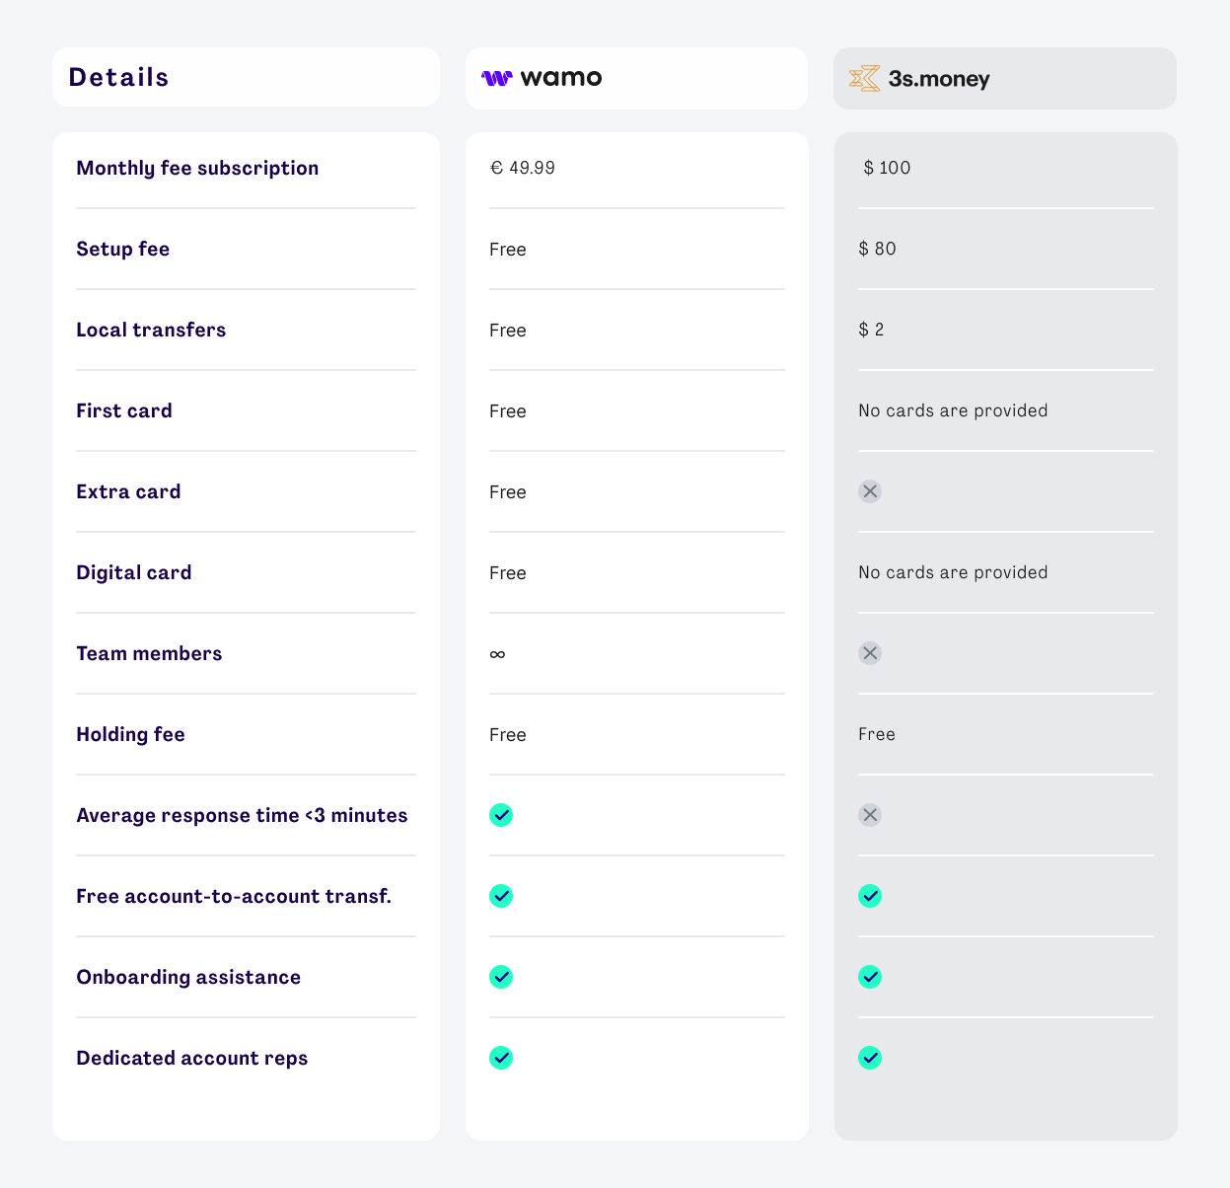Click the 3s.money local transfers $ 2
Screen dimensions: 1230x1188
coord(871,330)
